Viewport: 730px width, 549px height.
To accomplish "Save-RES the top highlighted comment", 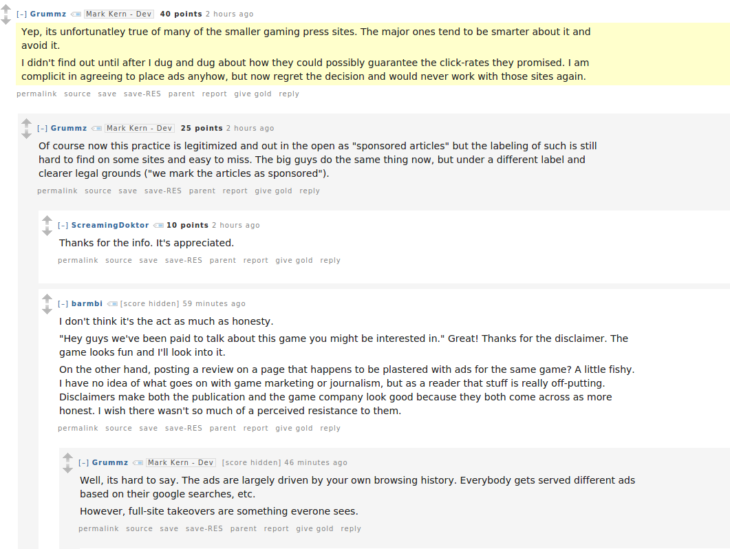I will [142, 94].
